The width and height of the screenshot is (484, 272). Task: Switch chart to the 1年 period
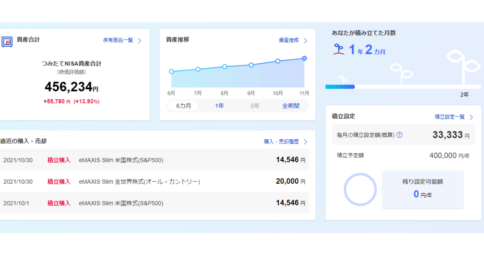point(219,106)
